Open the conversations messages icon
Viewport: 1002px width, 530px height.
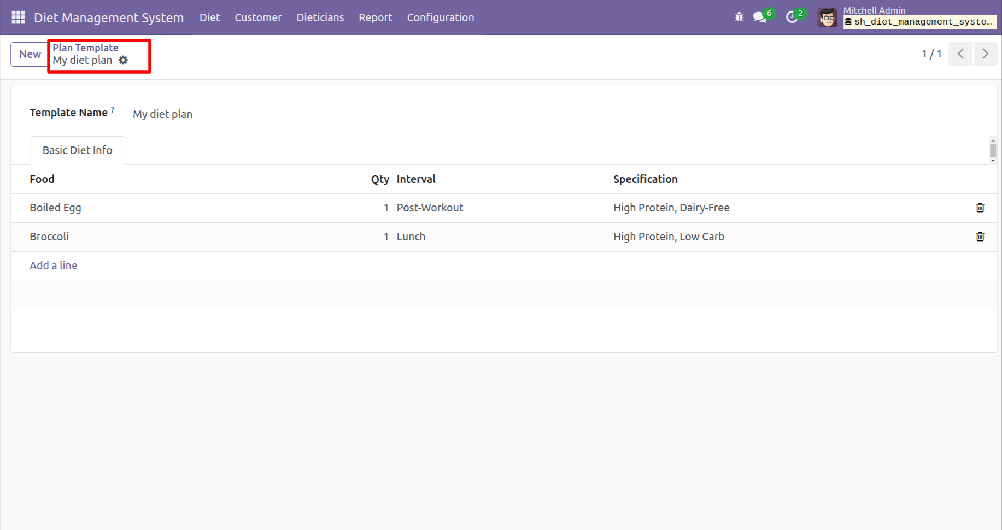pos(759,17)
